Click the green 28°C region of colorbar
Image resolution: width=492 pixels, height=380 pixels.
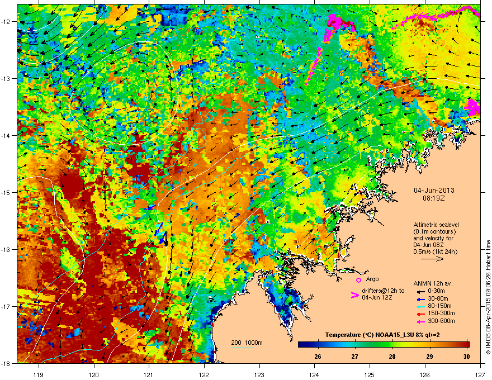point(392,345)
